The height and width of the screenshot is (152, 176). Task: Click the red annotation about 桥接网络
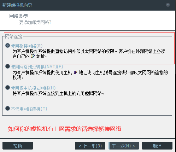(x=65, y=129)
